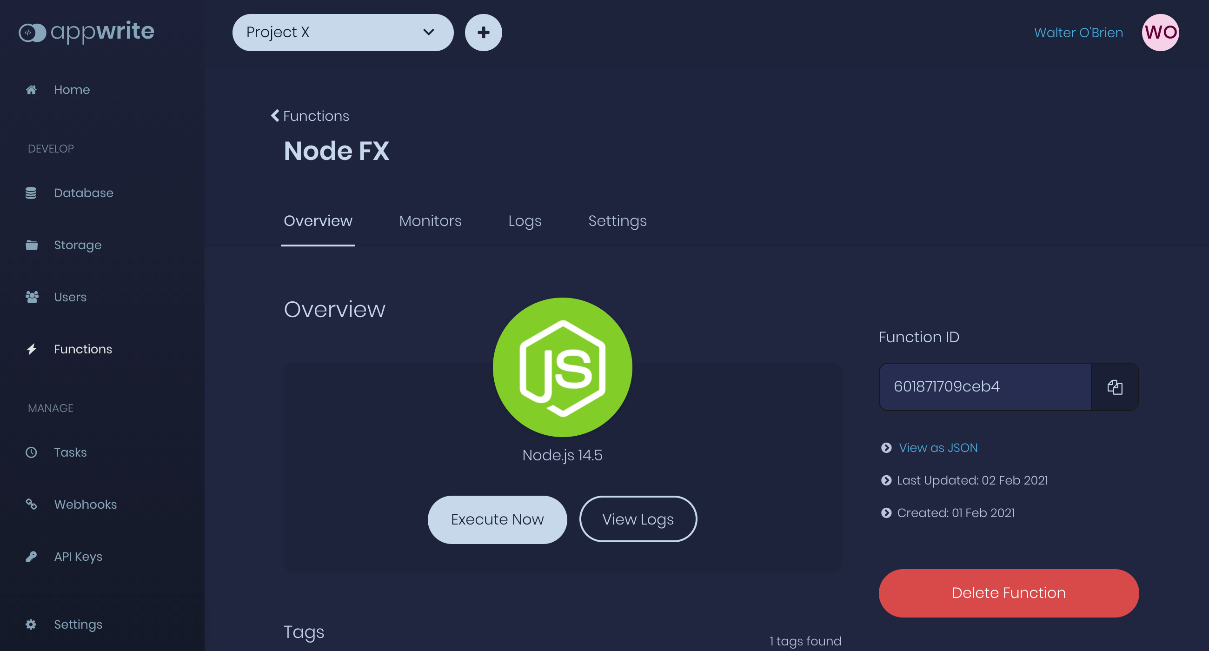Viewport: 1209px width, 651px height.
Task: Click the arrow icon beside Created date
Action: (886, 513)
